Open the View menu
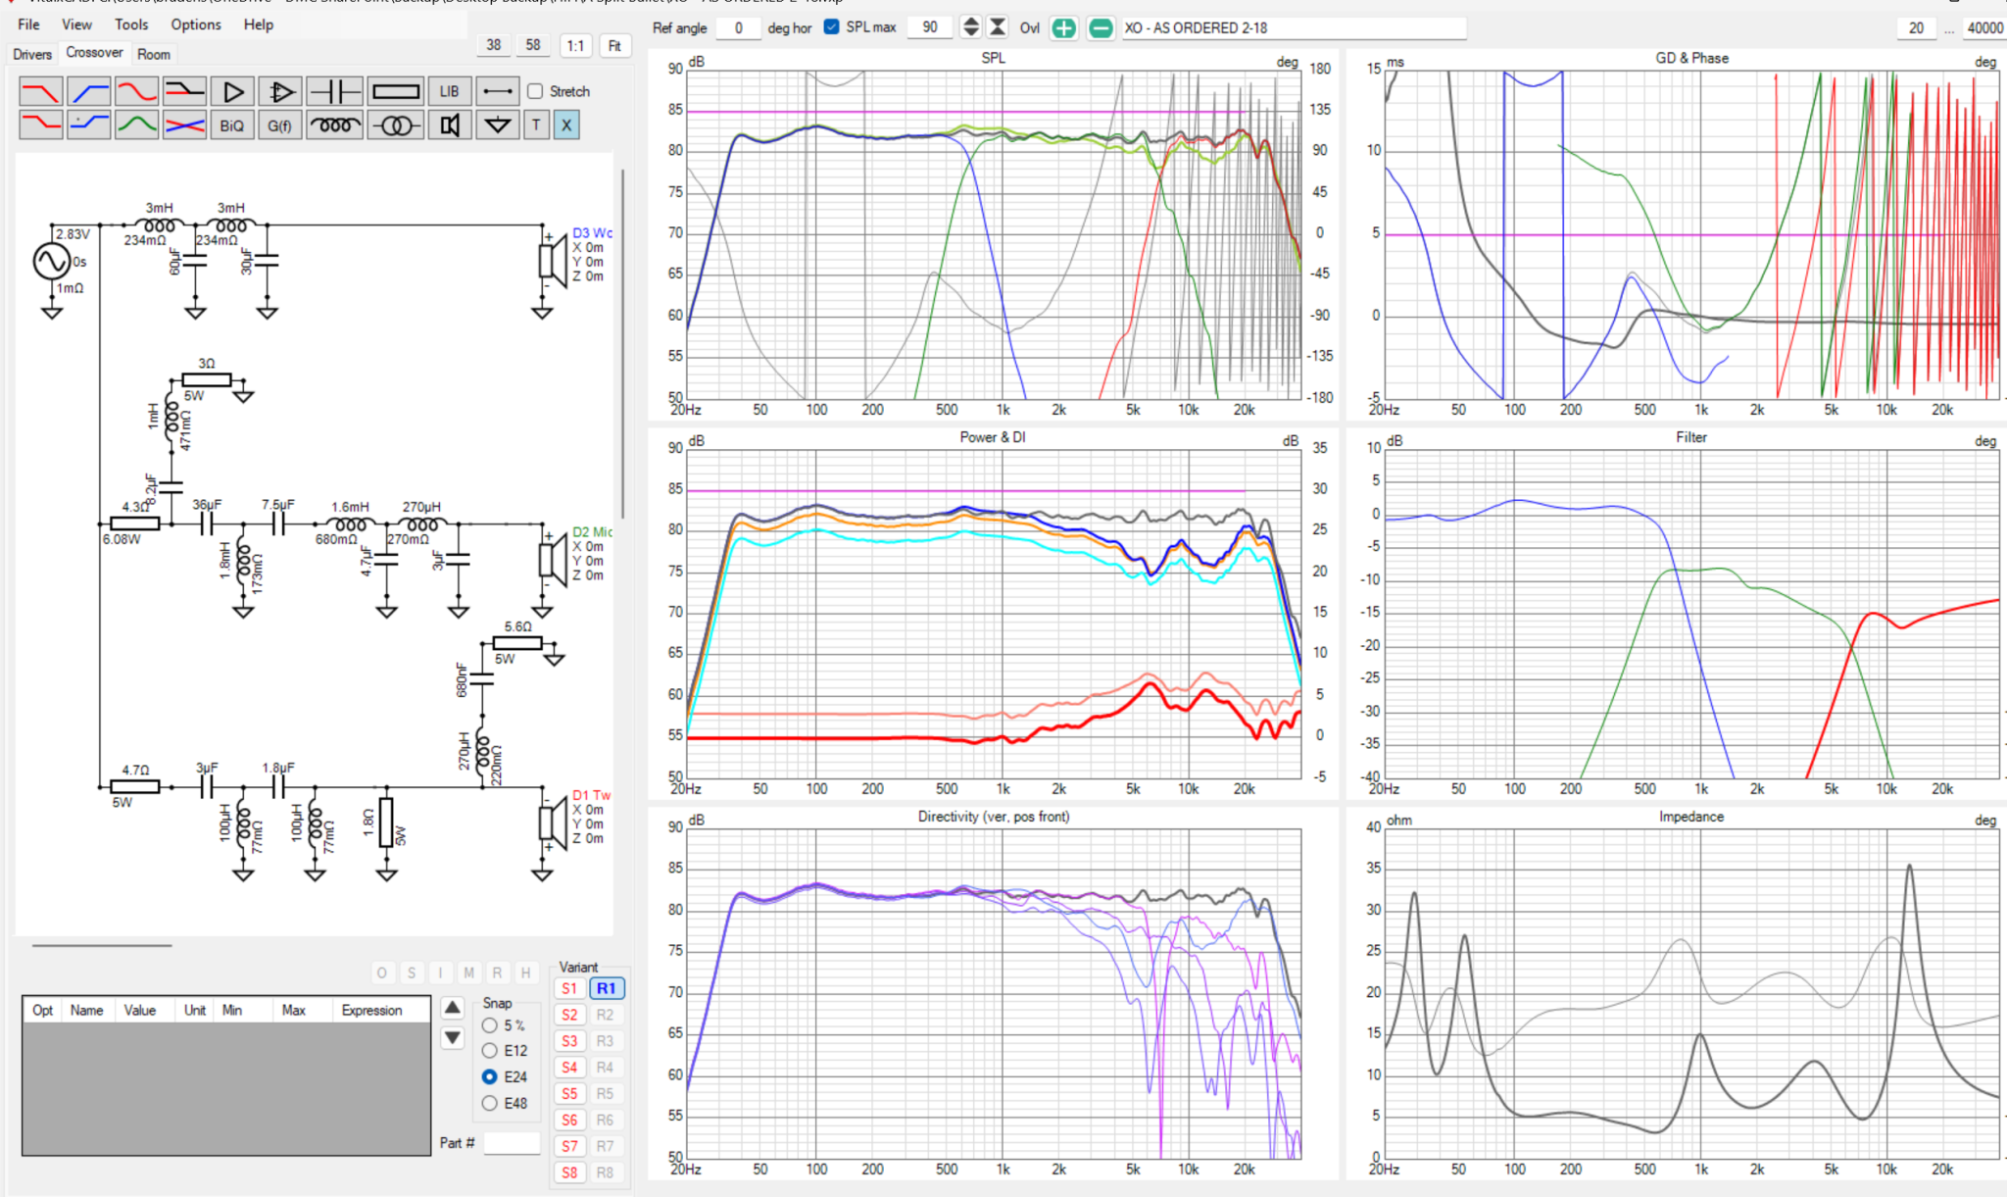2007x1197 pixels. click(76, 25)
